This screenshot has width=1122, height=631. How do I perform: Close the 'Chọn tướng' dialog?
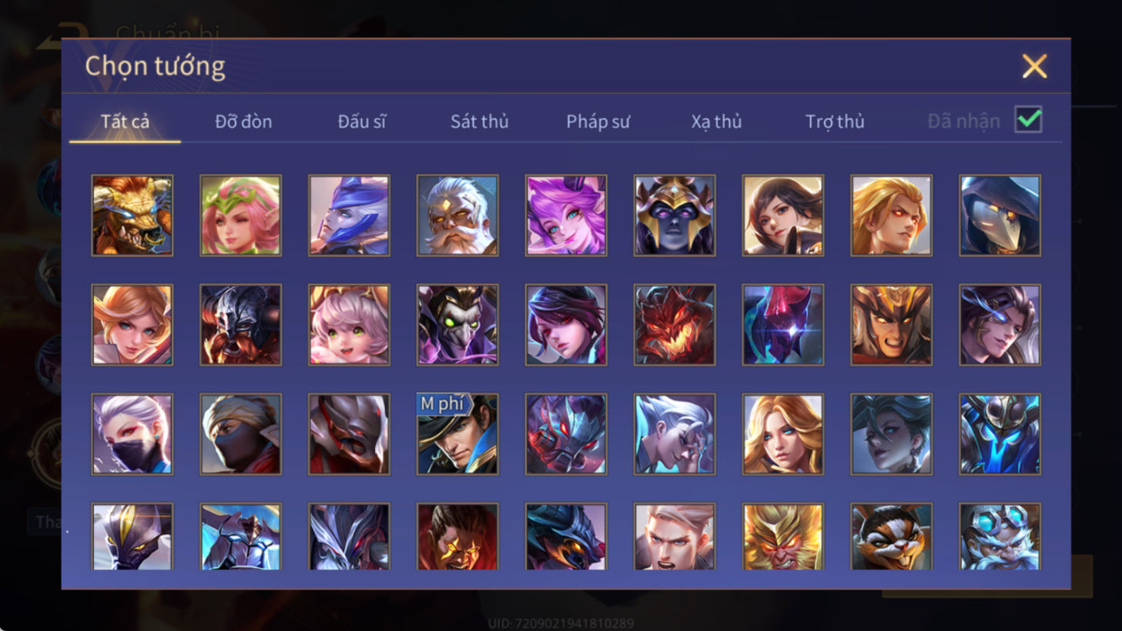click(x=1034, y=66)
